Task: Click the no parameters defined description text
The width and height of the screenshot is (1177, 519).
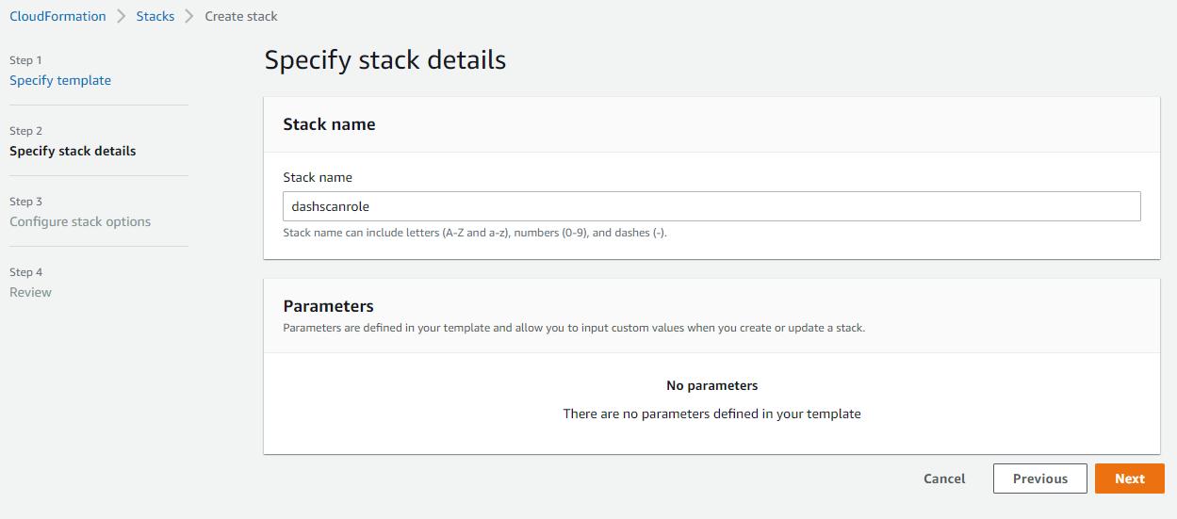Action: click(711, 414)
